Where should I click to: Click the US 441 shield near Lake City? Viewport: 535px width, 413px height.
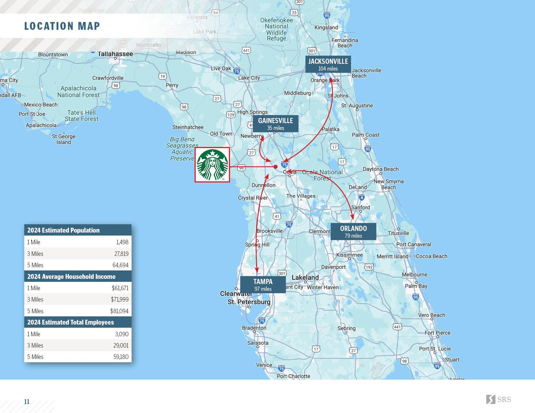246,50
